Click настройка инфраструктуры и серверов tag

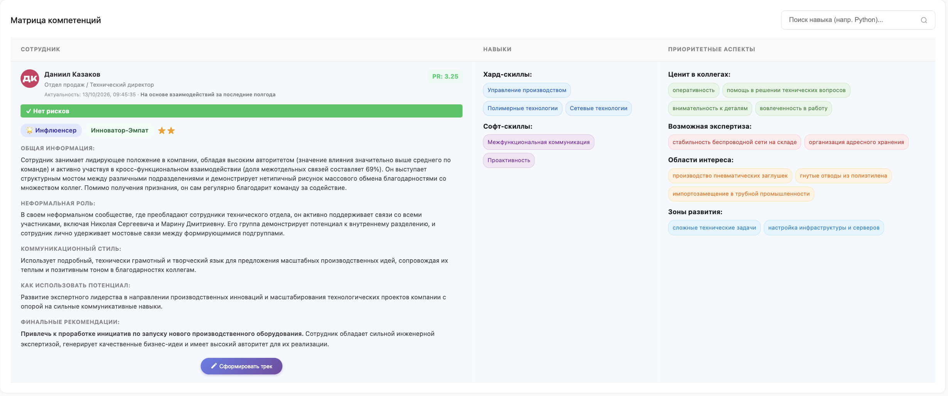[824, 228]
